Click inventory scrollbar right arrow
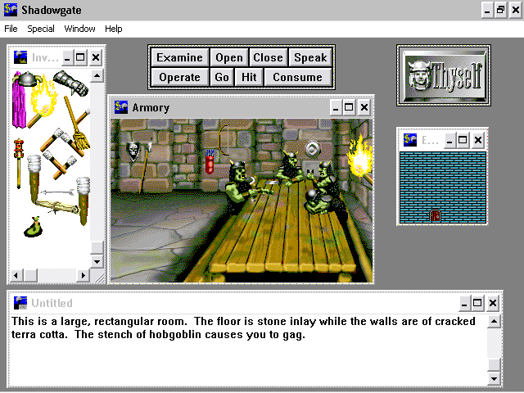The width and height of the screenshot is (524, 393). tap(84, 275)
